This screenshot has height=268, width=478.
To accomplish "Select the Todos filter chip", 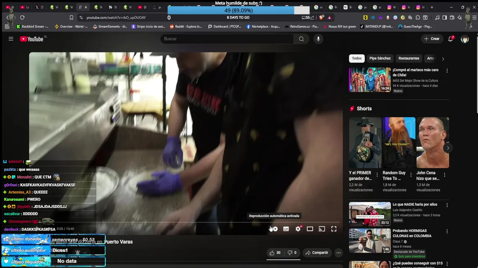I will (357, 58).
